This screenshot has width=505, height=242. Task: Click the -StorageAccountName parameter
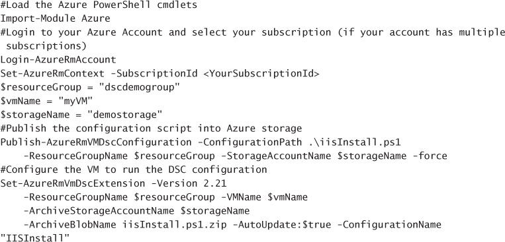click(x=279, y=156)
